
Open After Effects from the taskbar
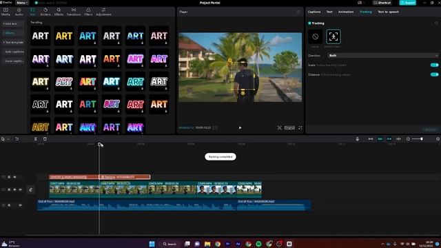tap(238, 244)
